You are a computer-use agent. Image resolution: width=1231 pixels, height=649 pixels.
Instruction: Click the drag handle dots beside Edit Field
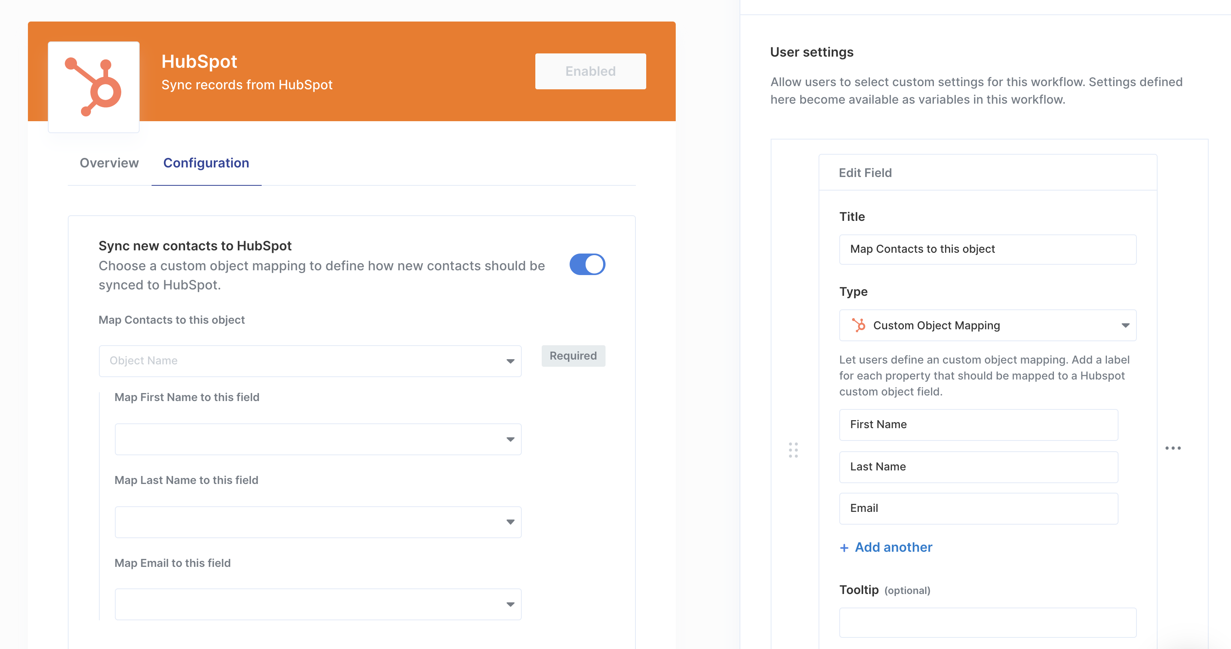pos(793,450)
